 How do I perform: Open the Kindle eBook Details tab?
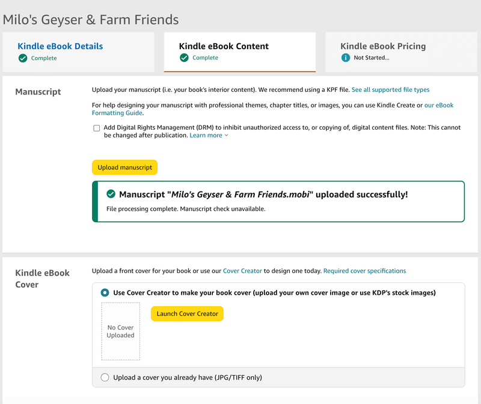(60, 46)
